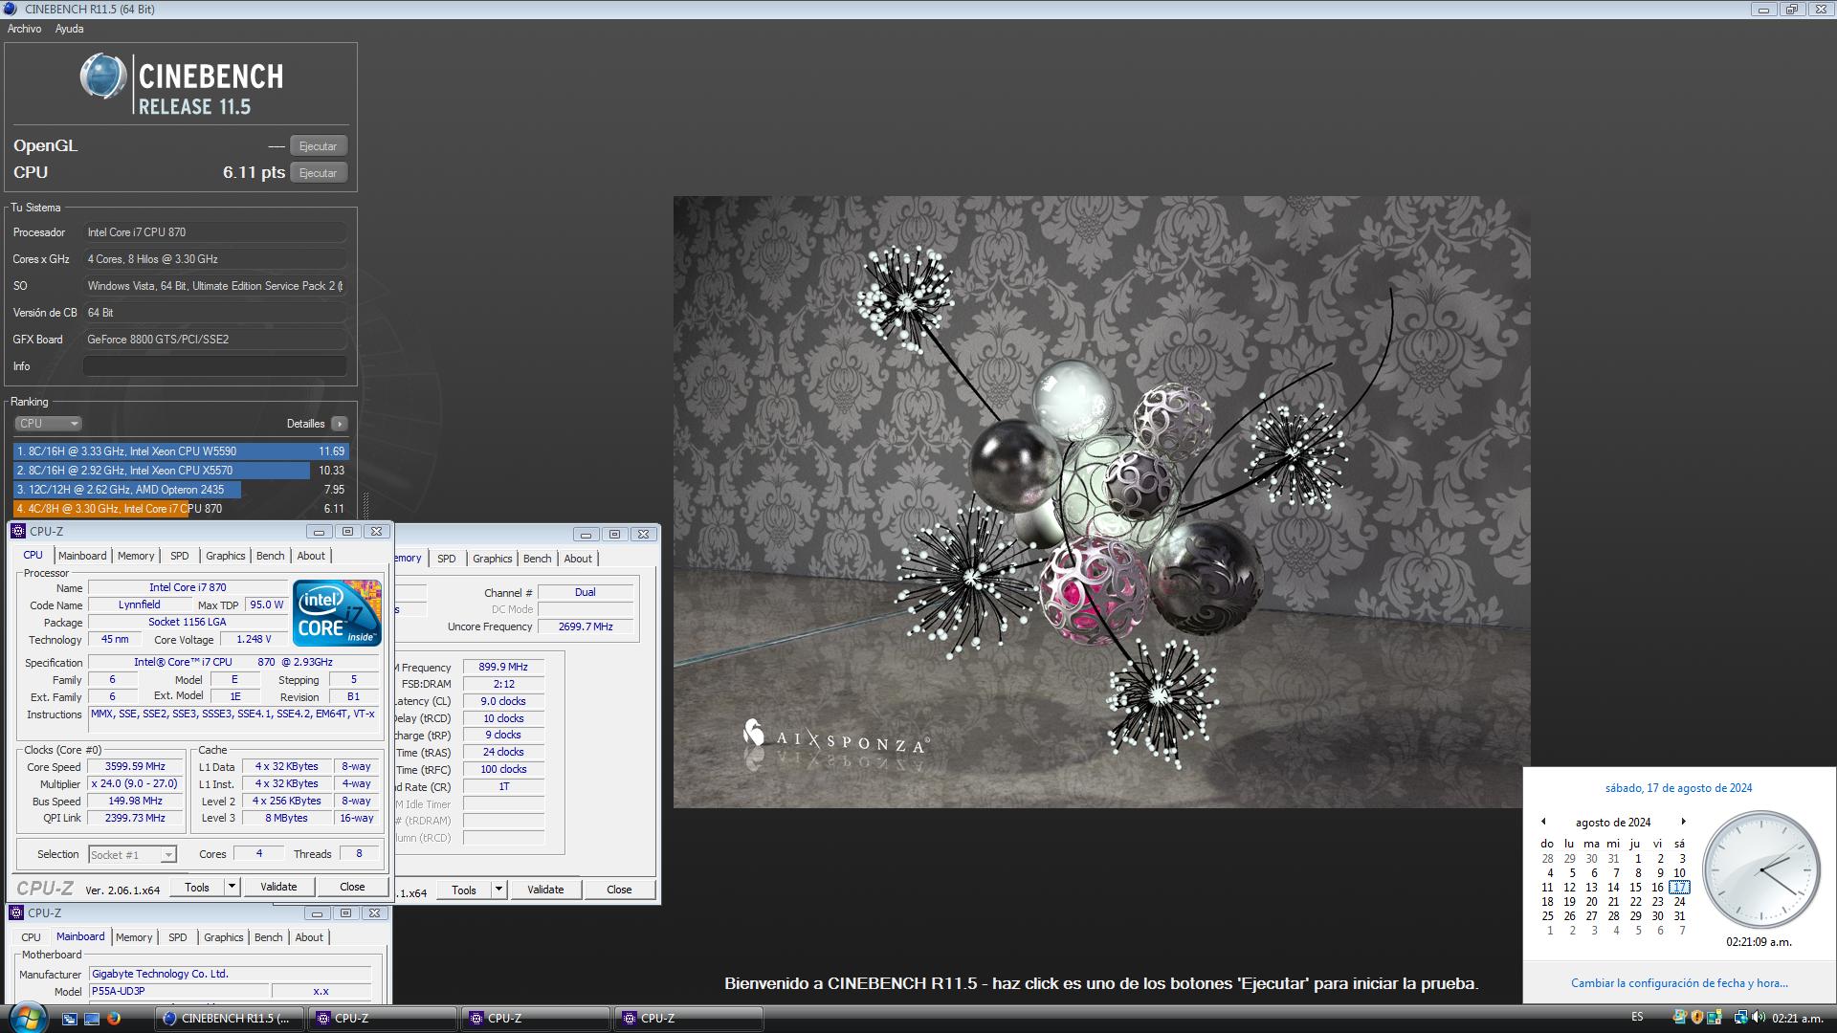
Task: Open the Ayuda menu
Action: (x=69, y=29)
